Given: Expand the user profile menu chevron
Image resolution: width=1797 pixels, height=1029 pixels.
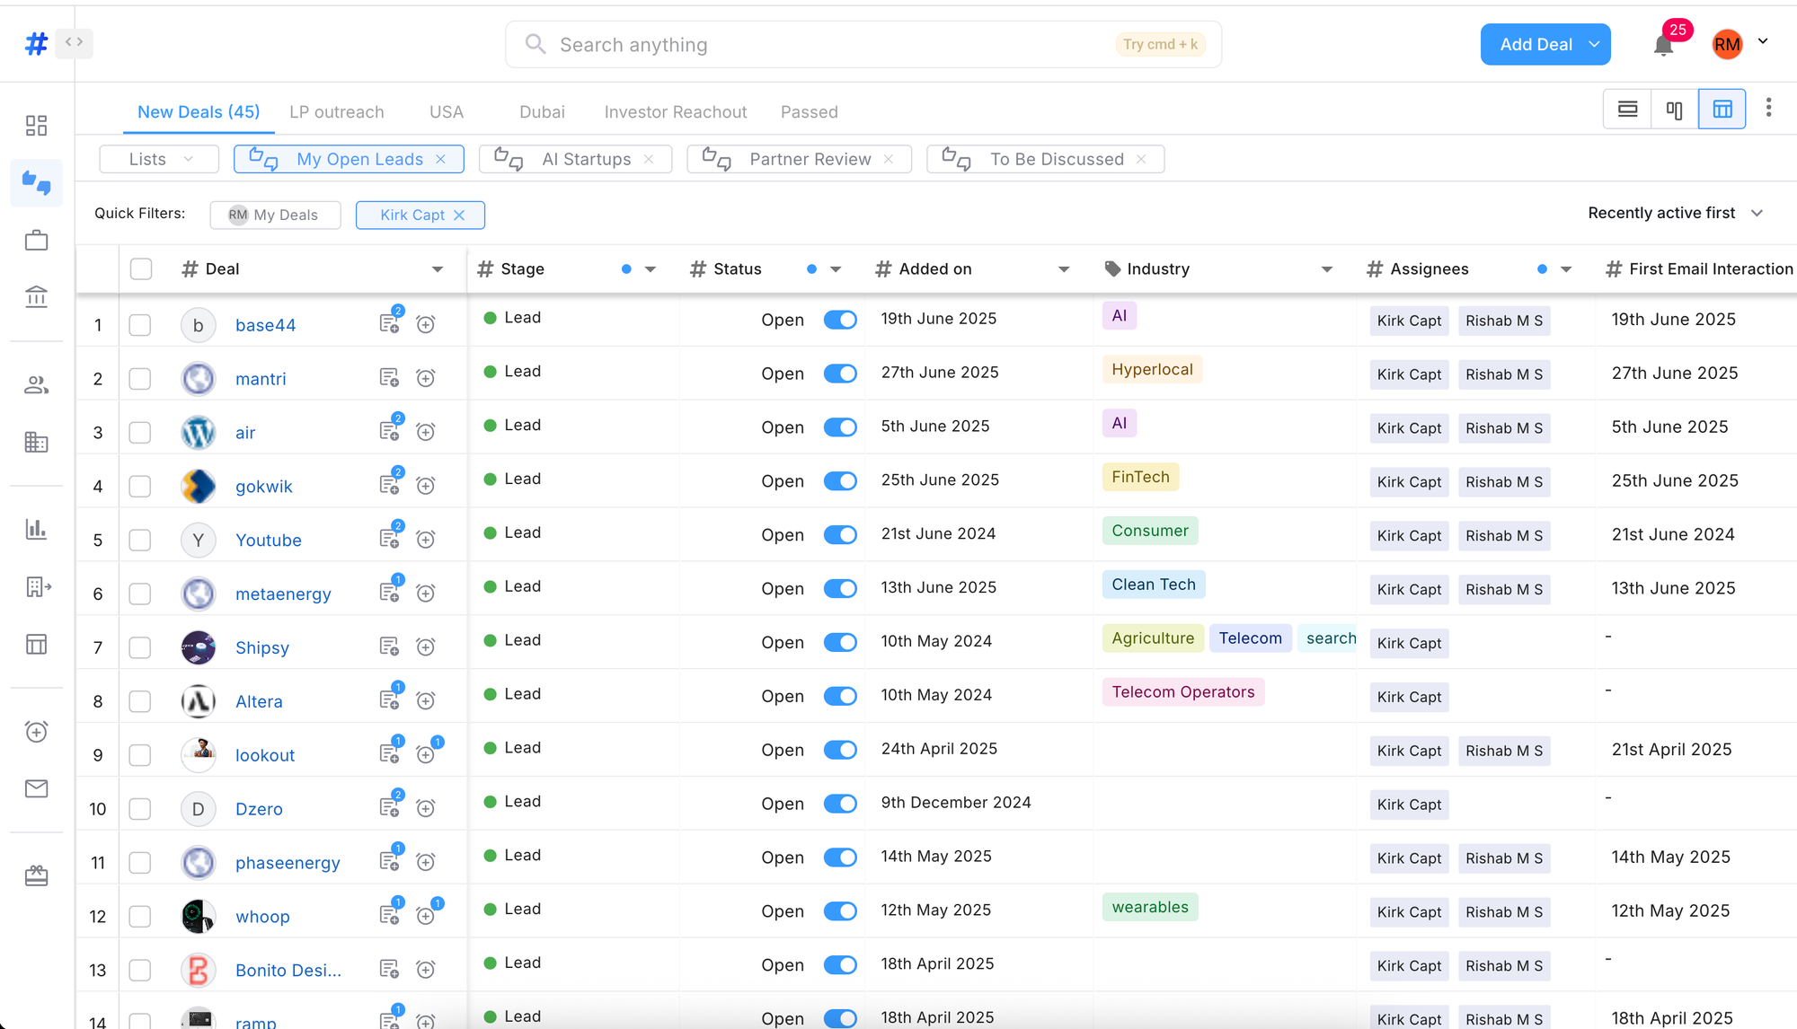Looking at the screenshot, I should (1763, 41).
